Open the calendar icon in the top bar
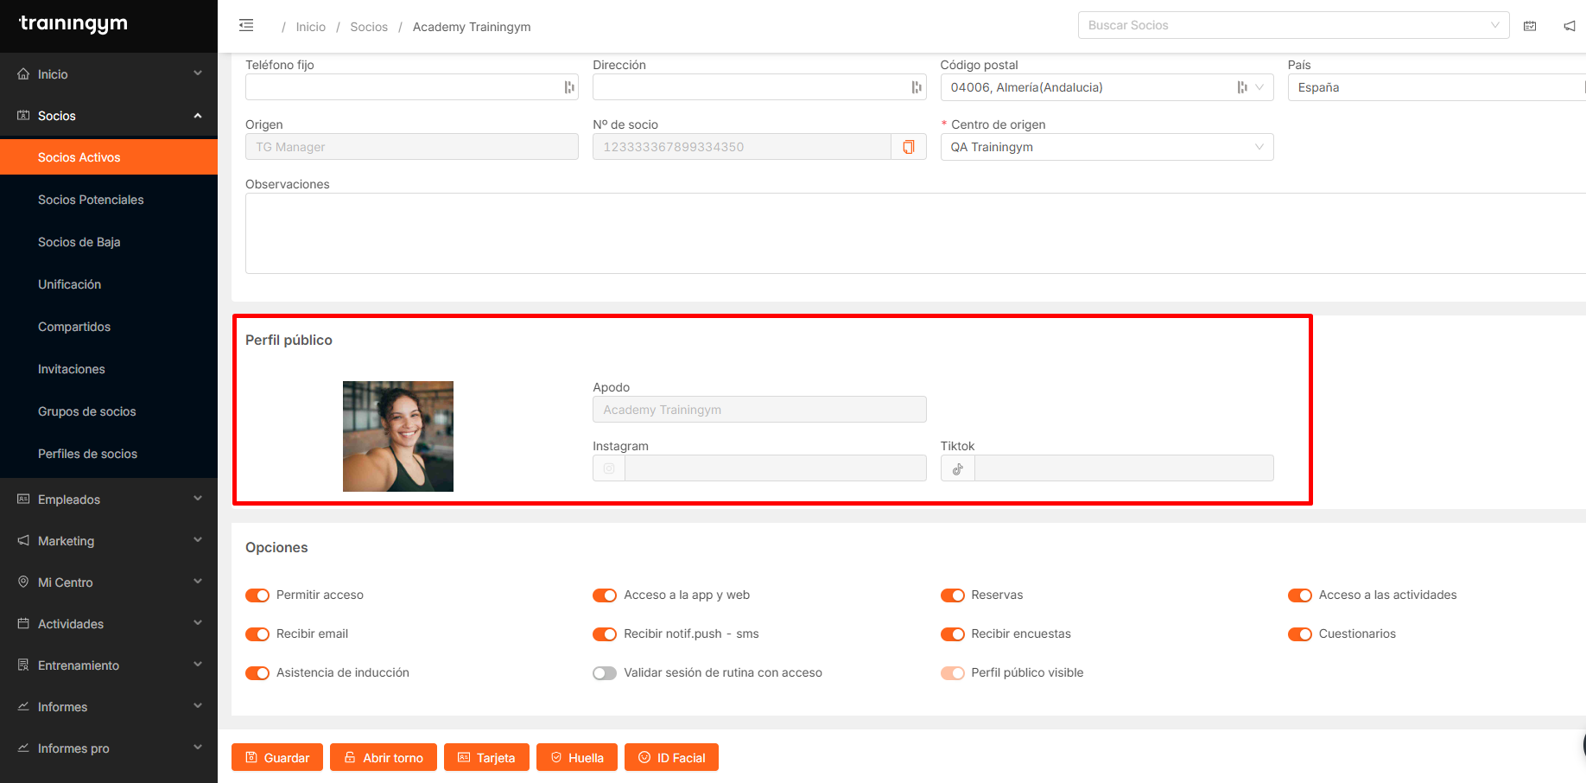 1530,26
